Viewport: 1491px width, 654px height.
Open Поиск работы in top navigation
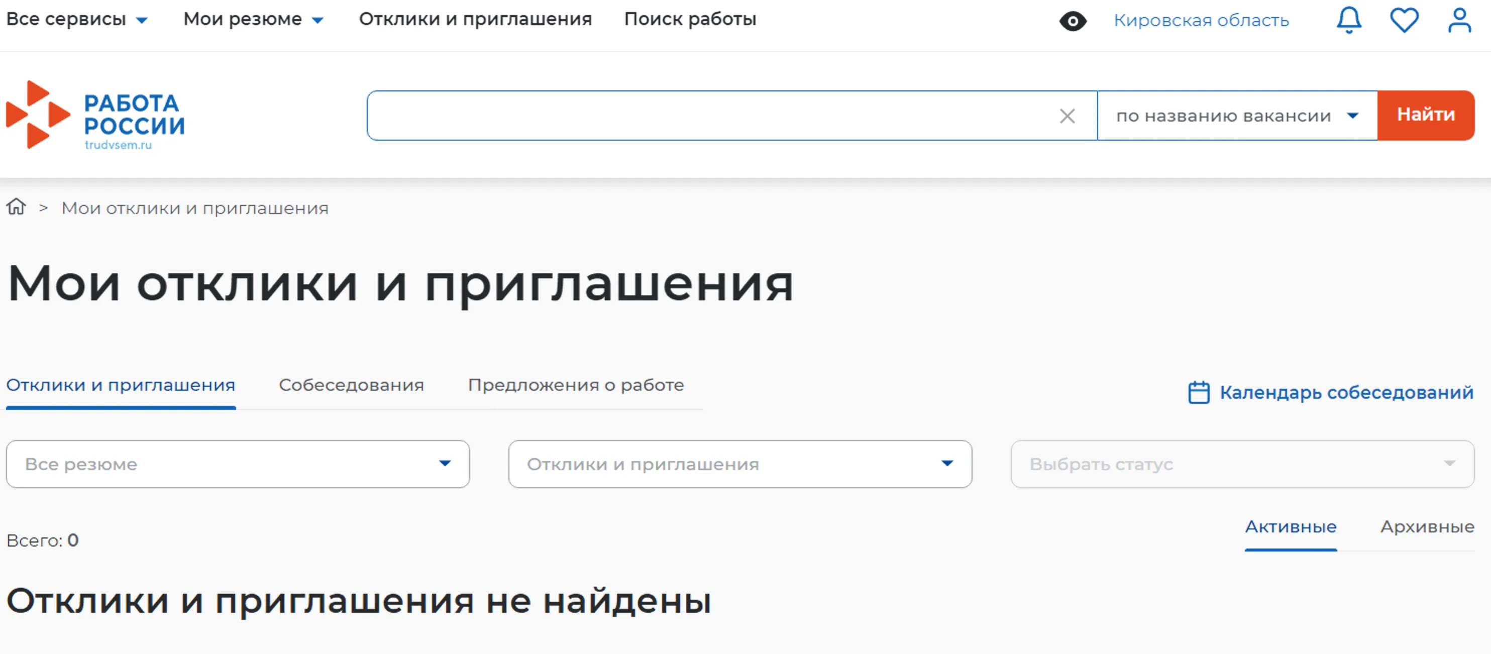tap(690, 19)
